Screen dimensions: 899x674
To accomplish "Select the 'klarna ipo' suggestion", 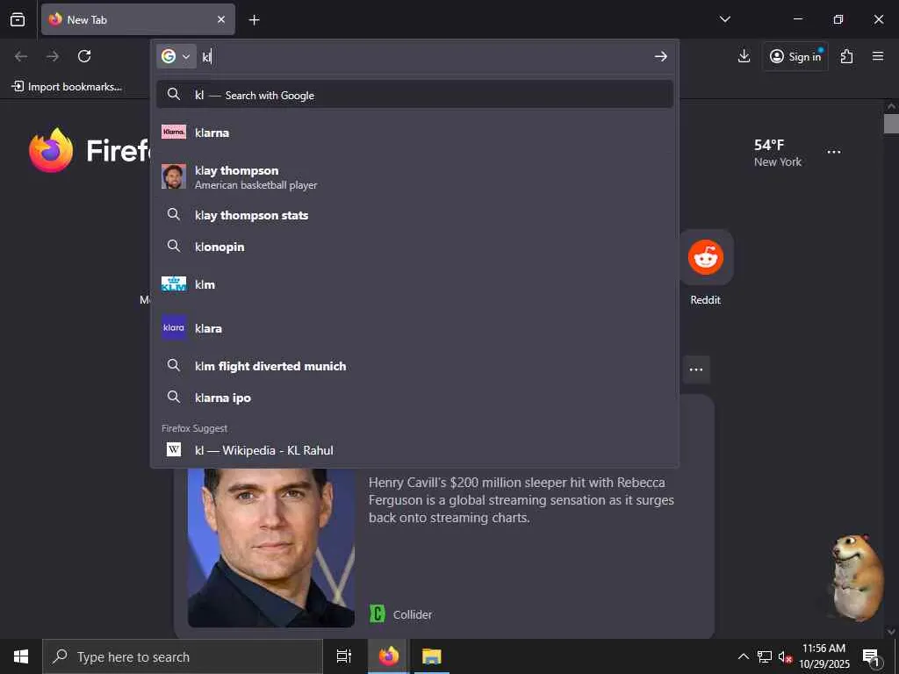I will (x=414, y=398).
